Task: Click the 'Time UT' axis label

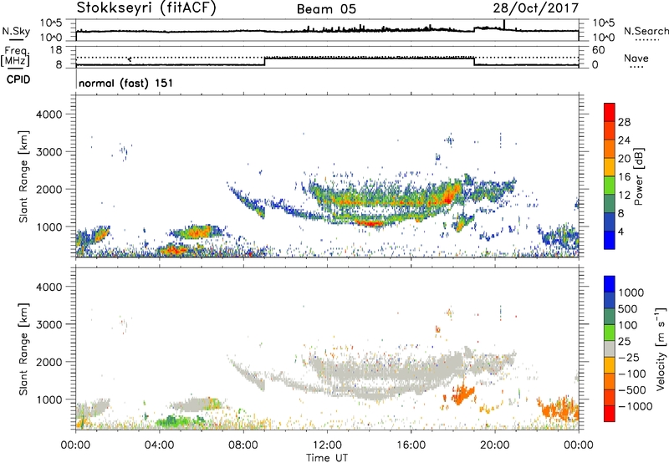Action: tap(327, 458)
